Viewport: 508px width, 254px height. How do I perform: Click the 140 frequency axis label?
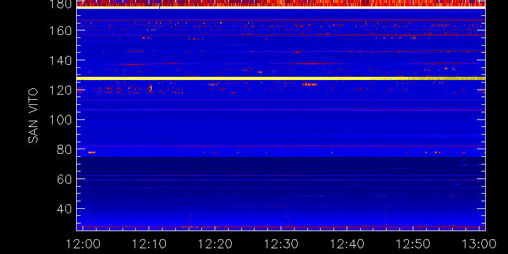(x=60, y=60)
